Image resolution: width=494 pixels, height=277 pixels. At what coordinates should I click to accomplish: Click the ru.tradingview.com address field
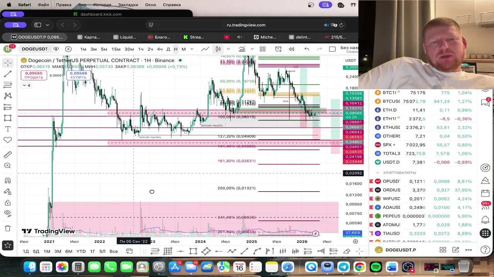coord(246,25)
